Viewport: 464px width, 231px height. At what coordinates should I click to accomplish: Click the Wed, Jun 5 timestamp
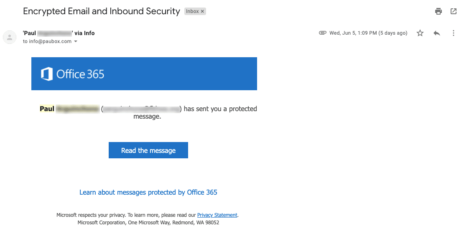[368, 33]
